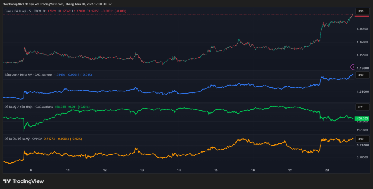The width and height of the screenshot is (373, 189).
Task: Open the JPY currency selector
Action: (362, 107)
